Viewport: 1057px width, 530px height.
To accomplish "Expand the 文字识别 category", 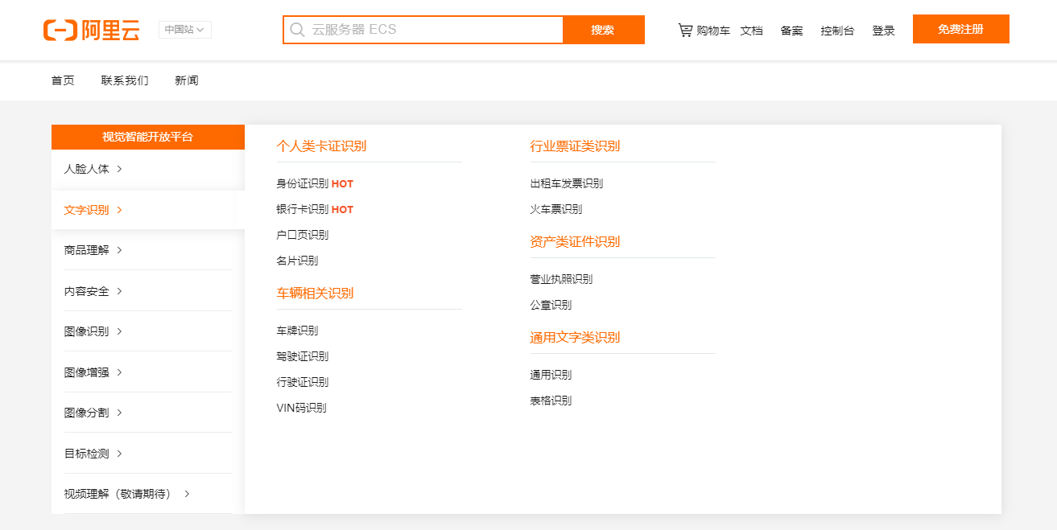I will [148, 210].
